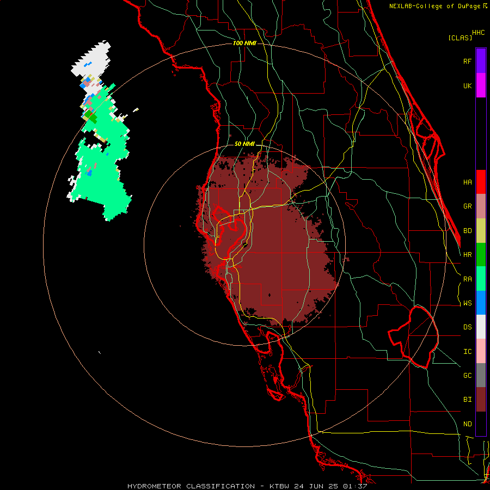Click the DS white legend swatch
Viewport: 490px width, 490px height.
click(x=481, y=327)
